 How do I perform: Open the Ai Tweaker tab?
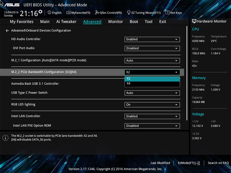[66, 22]
